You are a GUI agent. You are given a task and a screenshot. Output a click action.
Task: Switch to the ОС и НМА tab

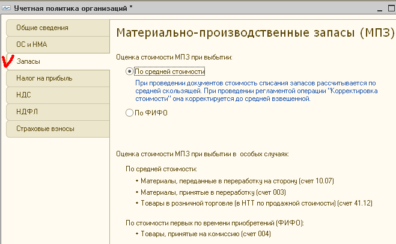coord(58,44)
